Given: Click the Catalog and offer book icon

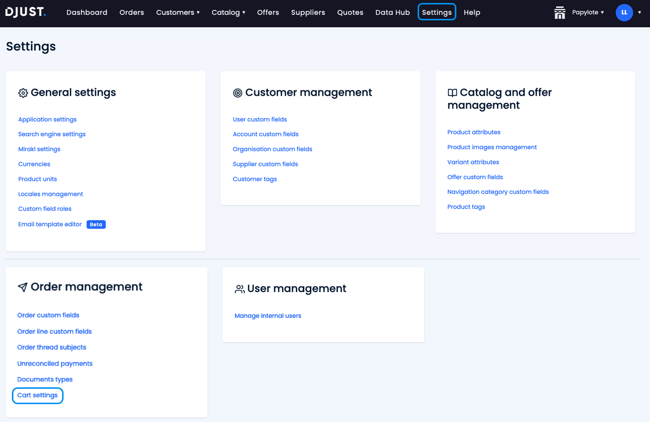Looking at the screenshot, I should click(452, 93).
